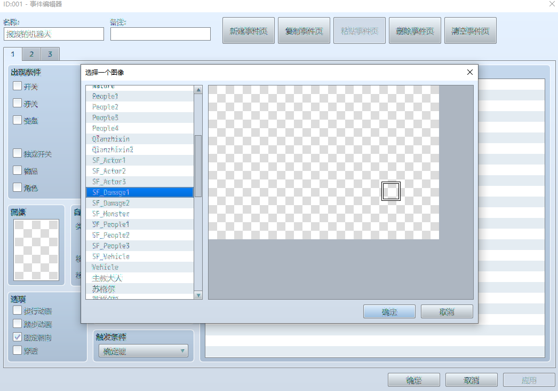558x391 pixels.
Task: Choose SF_Damage2 in the list
Action: pyautogui.click(x=140, y=203)
